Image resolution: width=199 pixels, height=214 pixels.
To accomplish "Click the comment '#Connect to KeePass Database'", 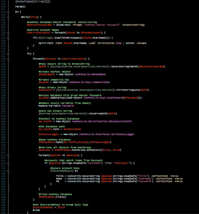I will point(59,119).
